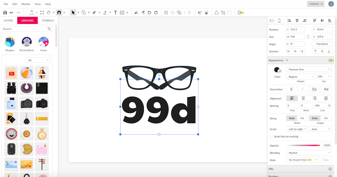Select the Insert Image tool
The image size is (337, 177).
122,13
